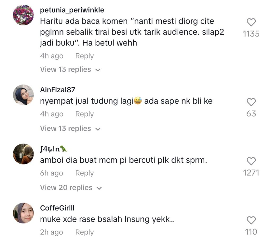The image size is (271, 239).
Task: Like the comment about bercuti dkt sprm
Action: [x=251, y=161]
